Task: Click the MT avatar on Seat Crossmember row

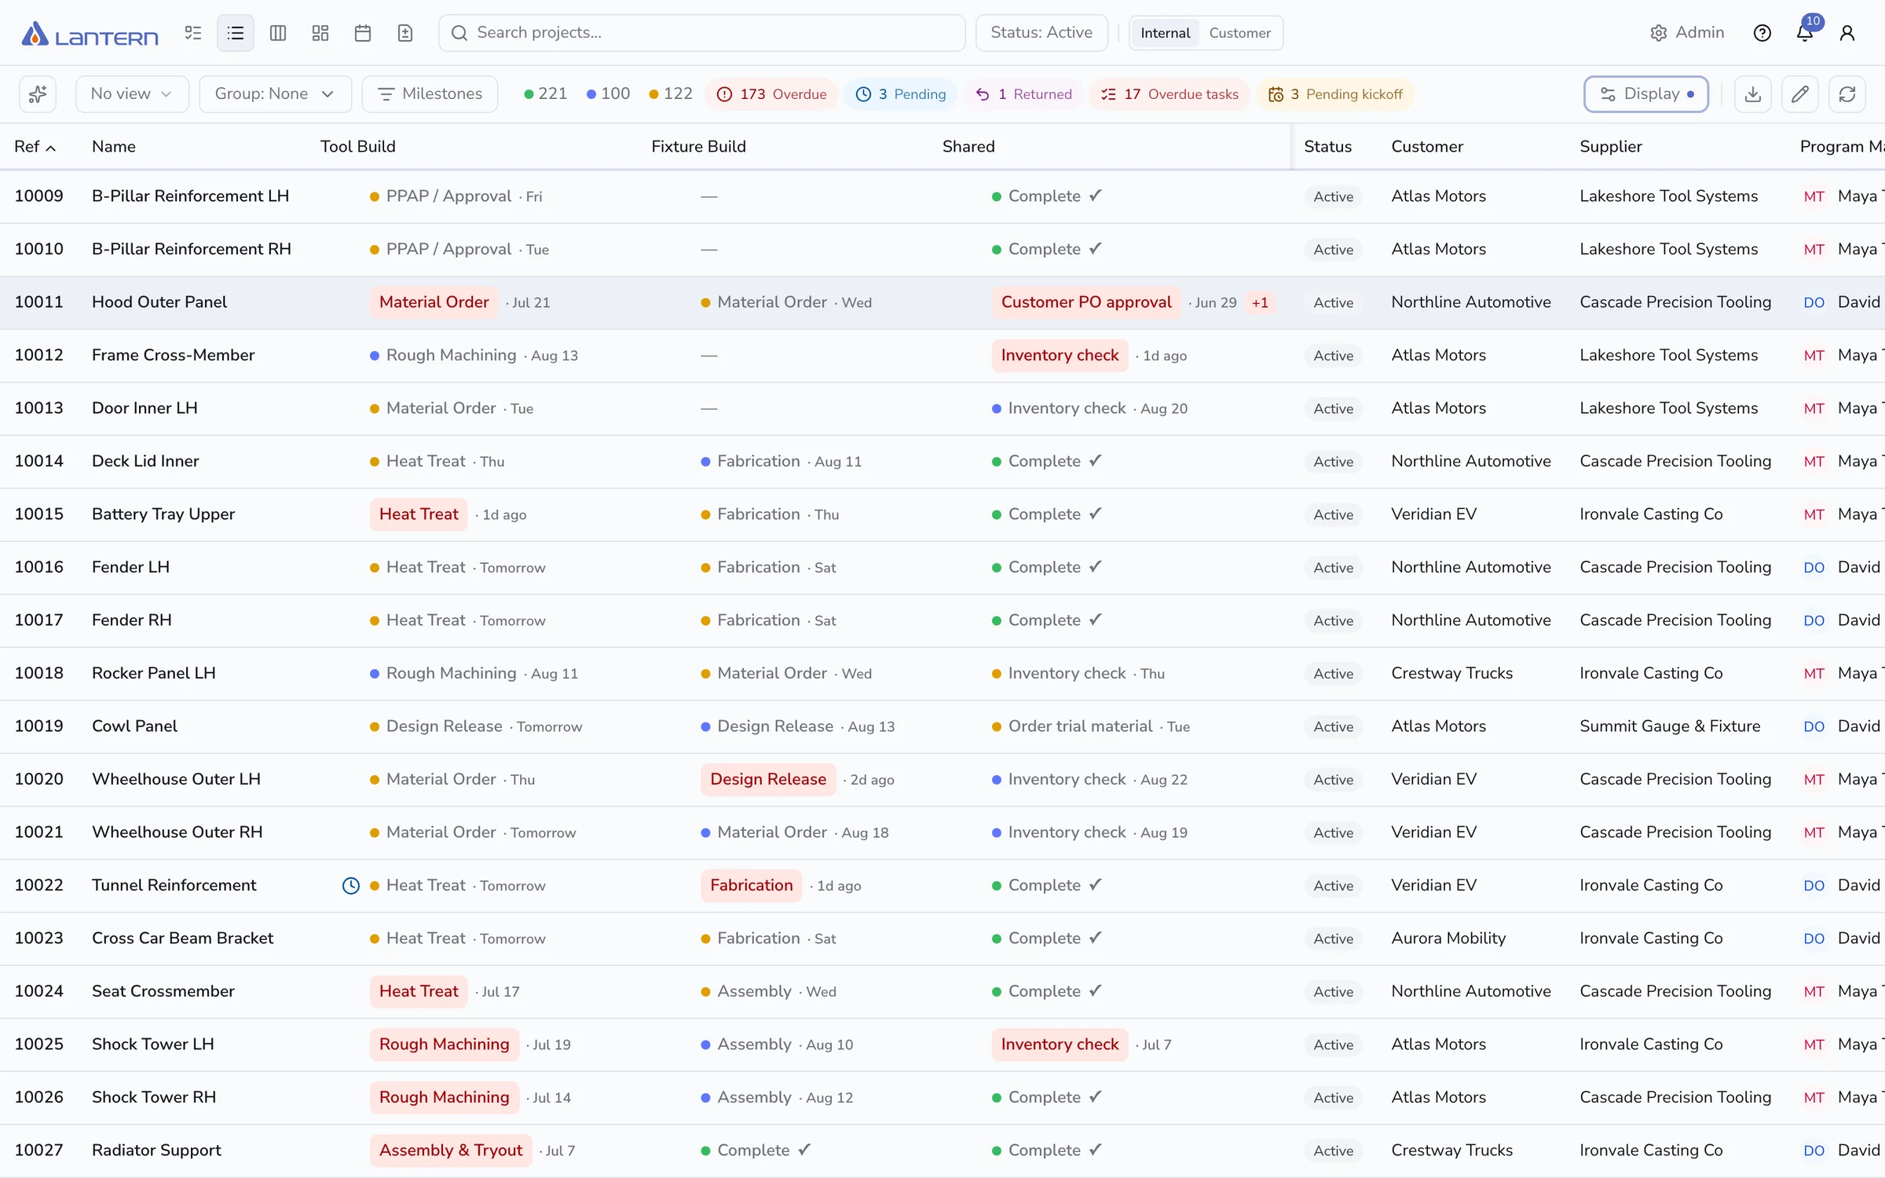Action: (1814, 991)
